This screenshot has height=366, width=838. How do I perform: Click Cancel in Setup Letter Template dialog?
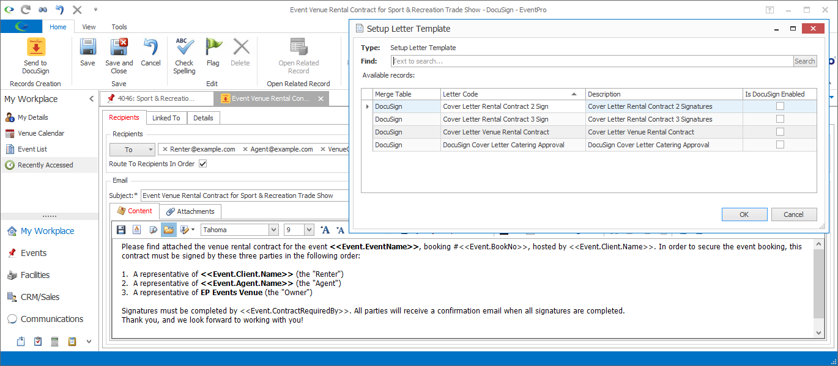pyautogui.click(x=794, y=214)
